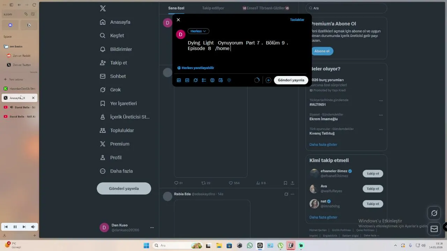Open floating messages envelope button
The image size is (447, 251).
click(x=434, y=229)
